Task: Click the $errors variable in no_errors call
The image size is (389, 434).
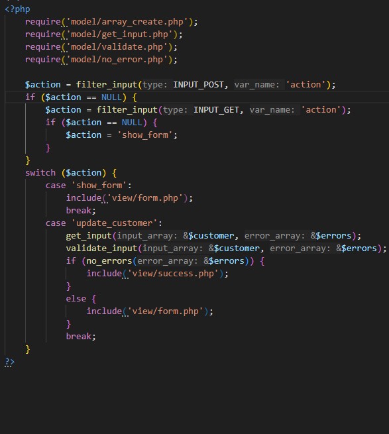Action: pyautogui.click(x=227, y=261)
